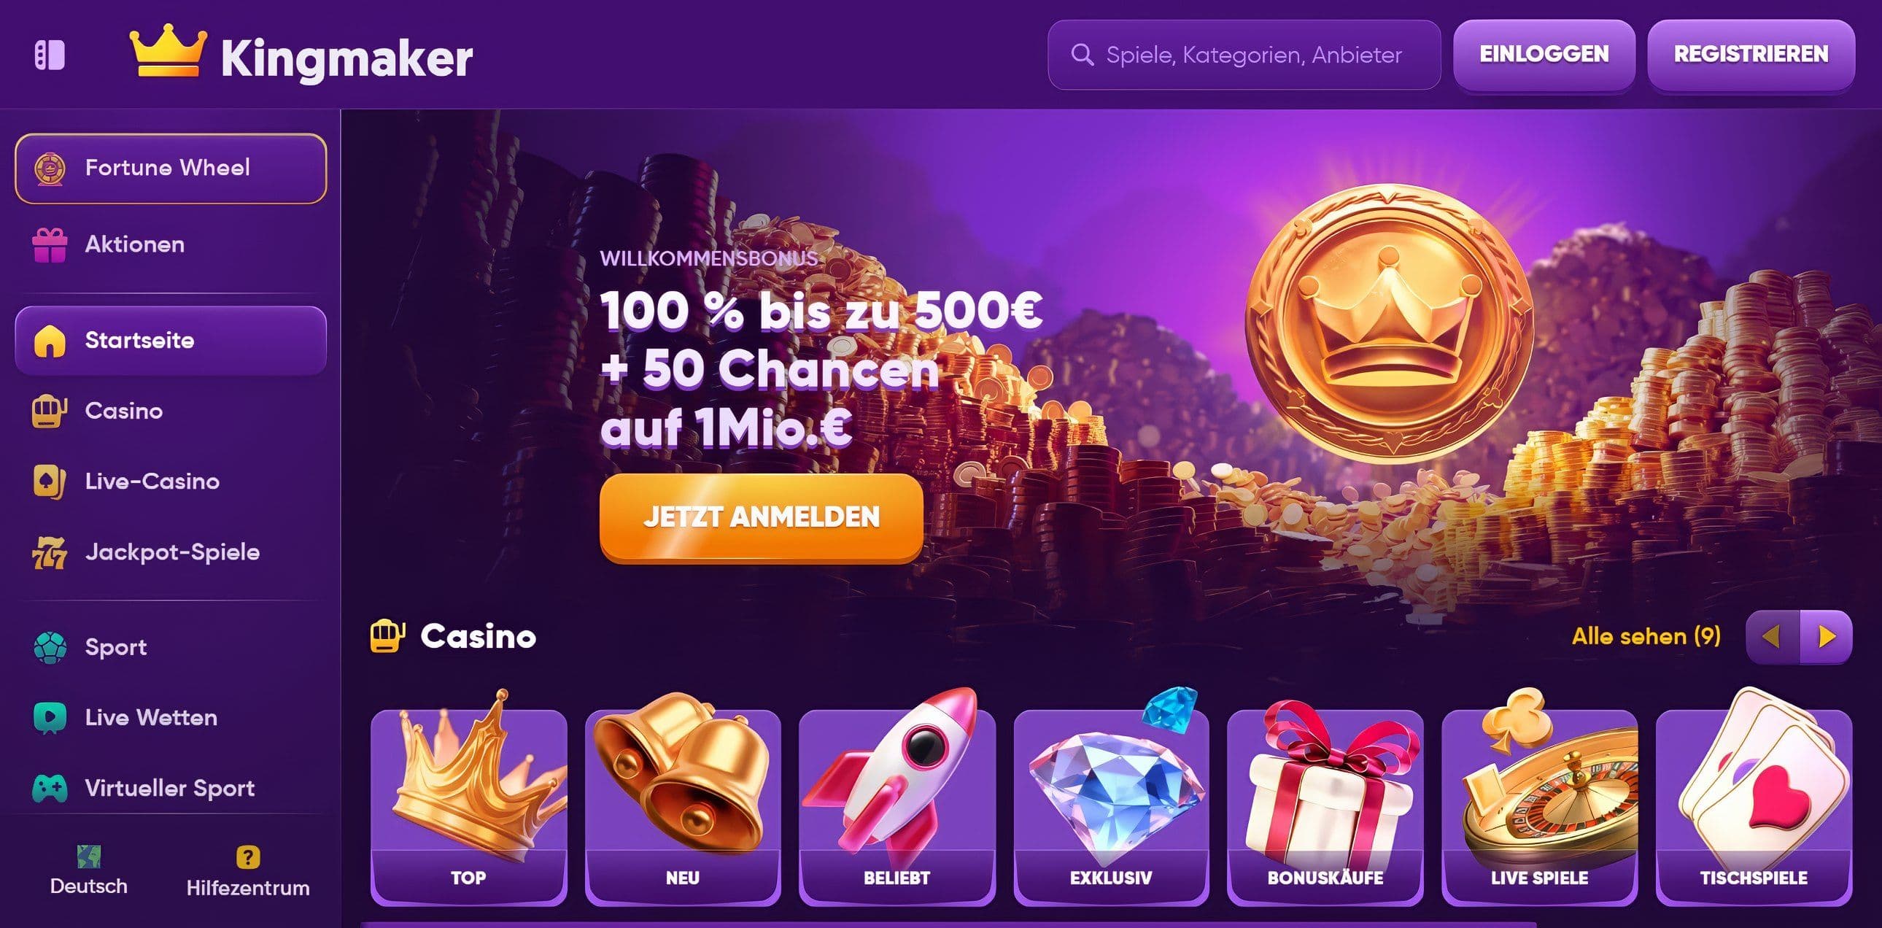Click the EINLOGGEN button

1544,55
